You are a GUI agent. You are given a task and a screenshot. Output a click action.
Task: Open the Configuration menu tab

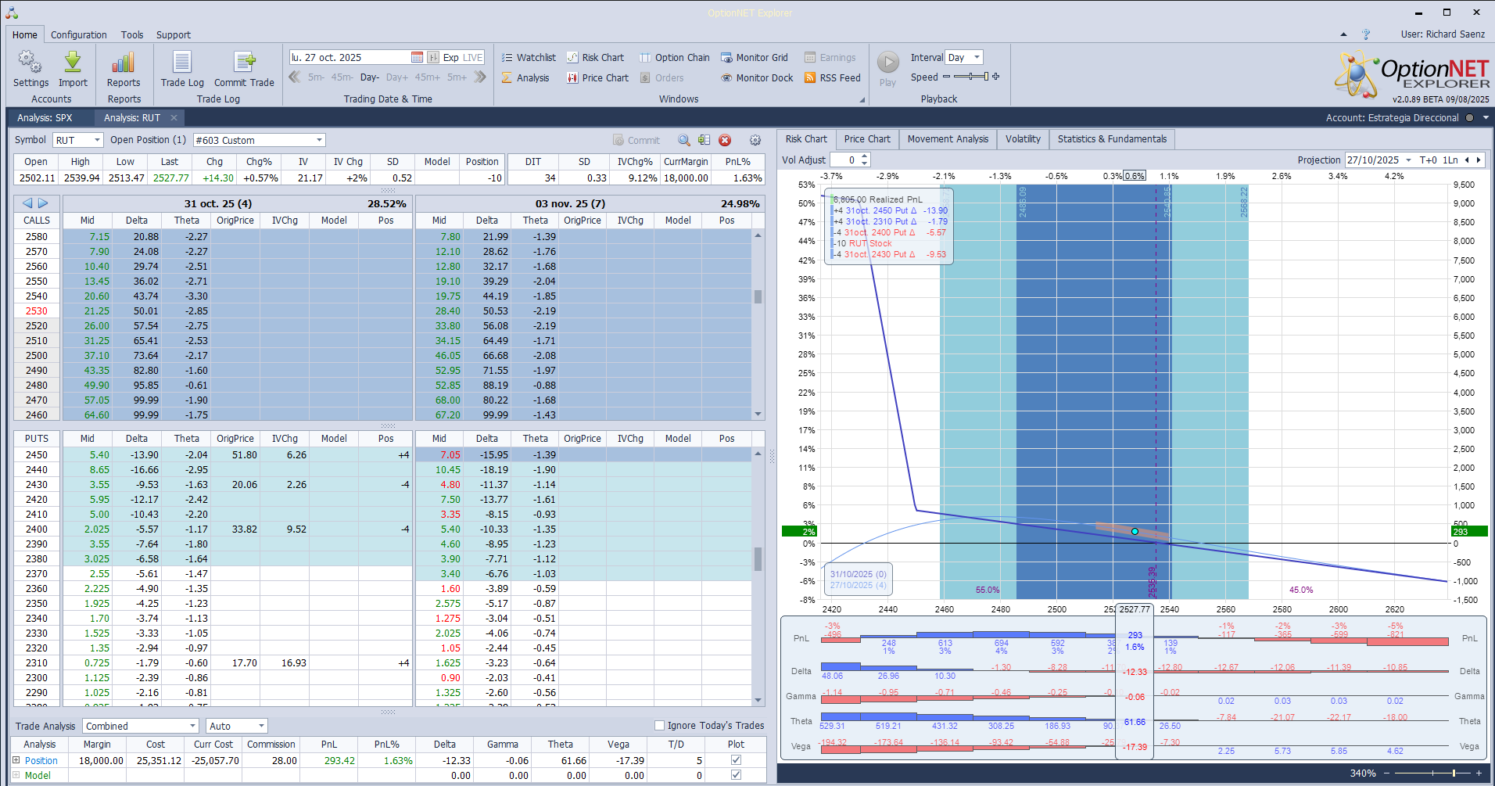click(x=79, y=34)
